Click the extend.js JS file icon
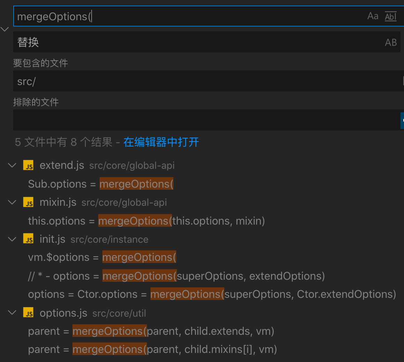 pyautogui.click(x=29, y=165)
